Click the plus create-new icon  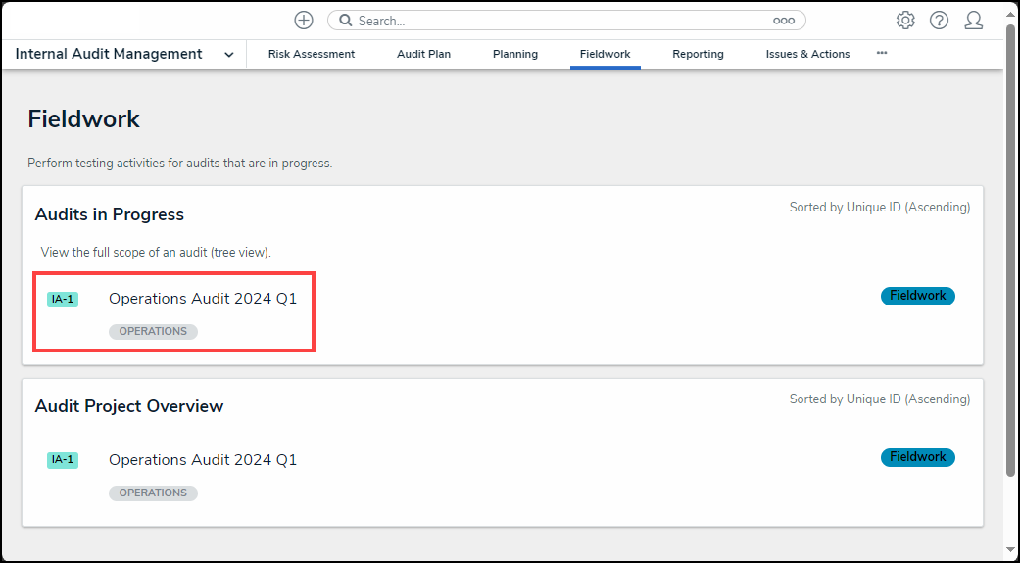304,21
